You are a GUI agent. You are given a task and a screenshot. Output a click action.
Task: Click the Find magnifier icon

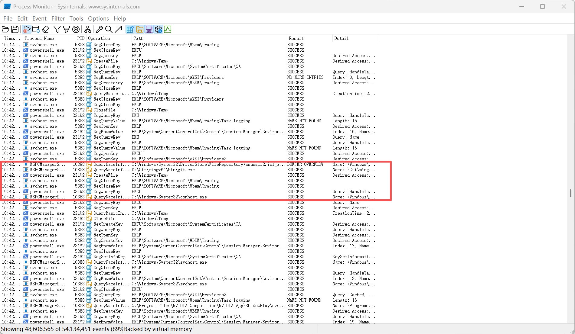(109, 29)
